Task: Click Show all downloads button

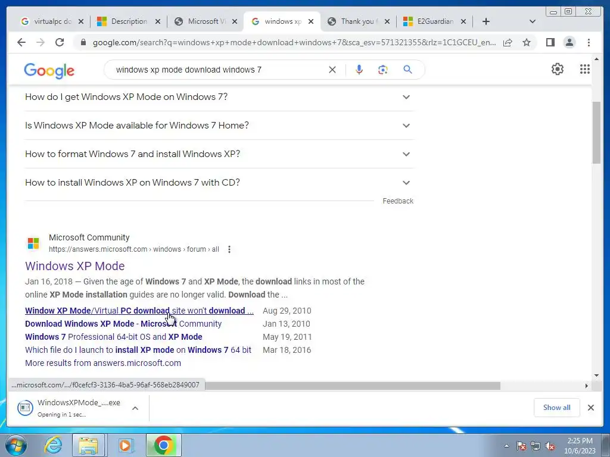Action: (x=557, y=408)
